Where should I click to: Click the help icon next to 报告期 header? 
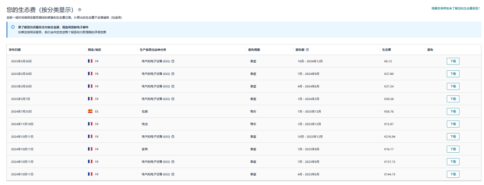[307, 49]
